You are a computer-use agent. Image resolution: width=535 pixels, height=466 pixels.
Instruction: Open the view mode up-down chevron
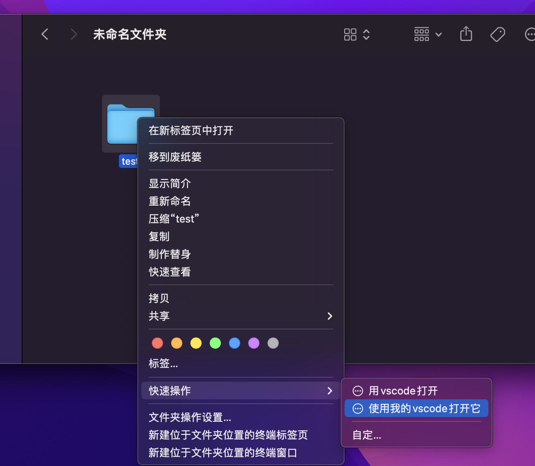(x=366, y=35)
